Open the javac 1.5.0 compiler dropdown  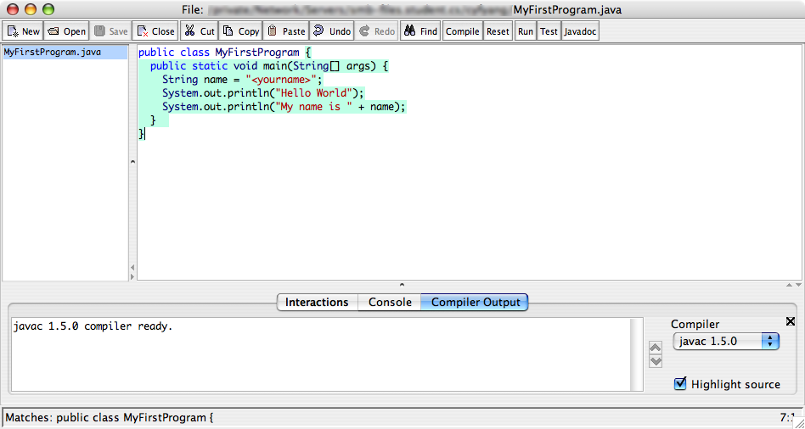click(x=726, y=341)
